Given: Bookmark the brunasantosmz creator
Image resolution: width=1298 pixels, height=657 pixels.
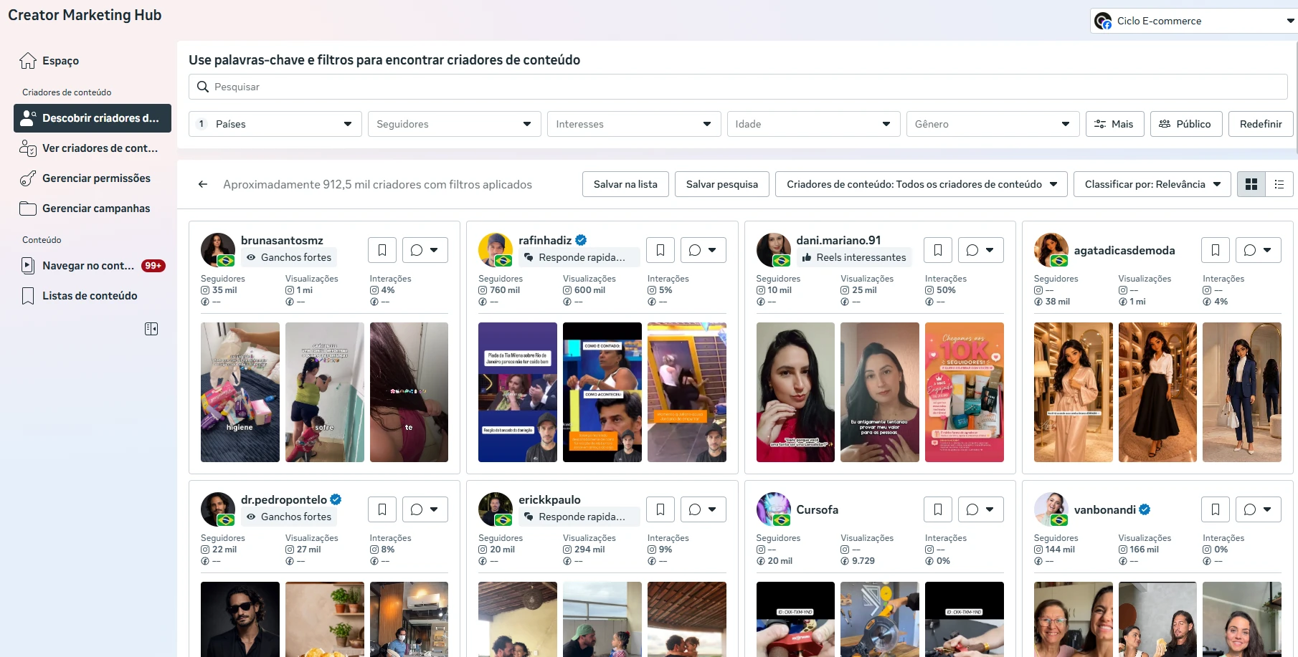Looking at the screenshot, I should click(x=382, y=250).
